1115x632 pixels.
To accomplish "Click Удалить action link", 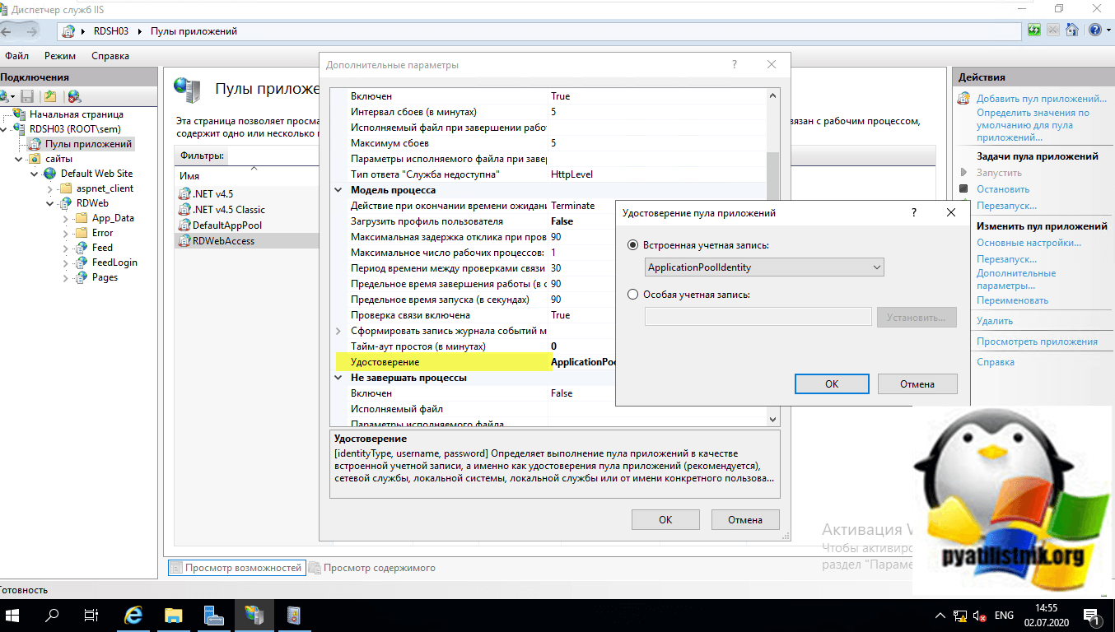I will [995, 321].
